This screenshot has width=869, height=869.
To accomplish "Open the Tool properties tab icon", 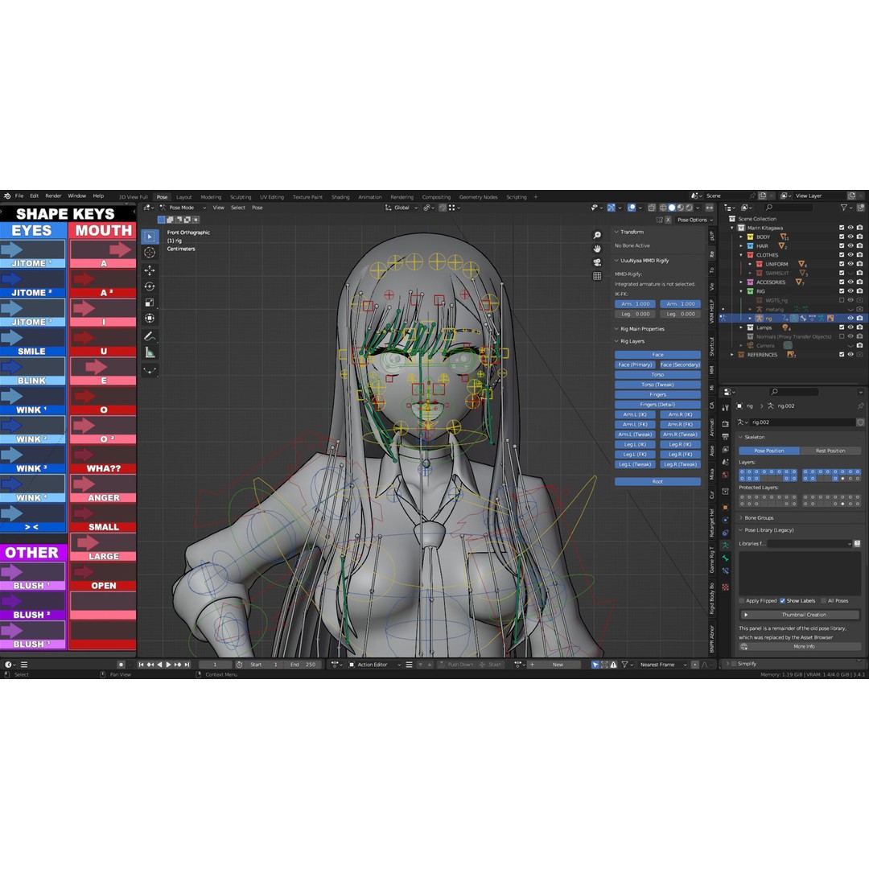I will pyautogui.click(x=726, y=407).
